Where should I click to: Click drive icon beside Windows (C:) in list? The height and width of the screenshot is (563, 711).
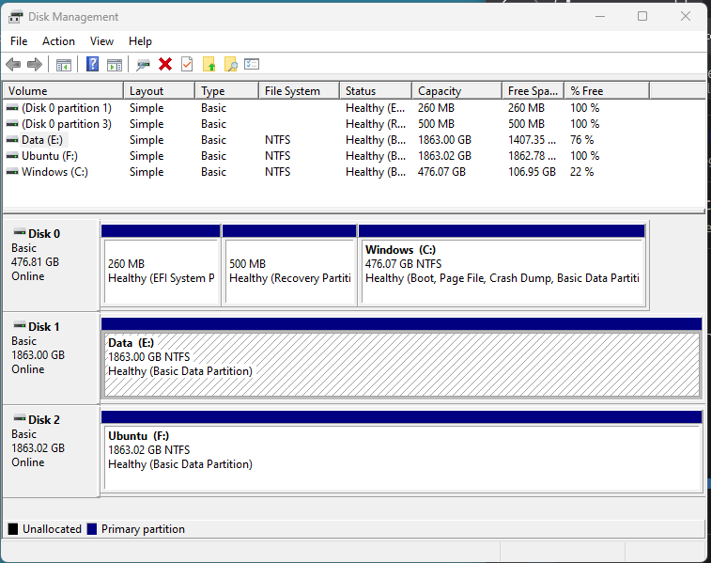(13, 172)
